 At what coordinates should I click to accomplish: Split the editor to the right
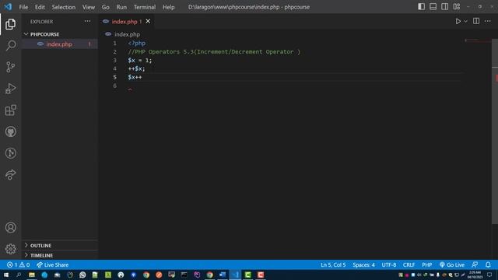pos(476,21)
